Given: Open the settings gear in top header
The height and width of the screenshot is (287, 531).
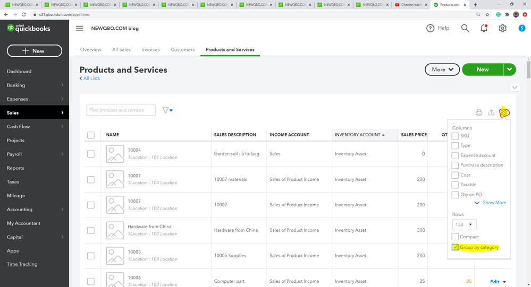Looking at the screenshot, I should 502,28.
